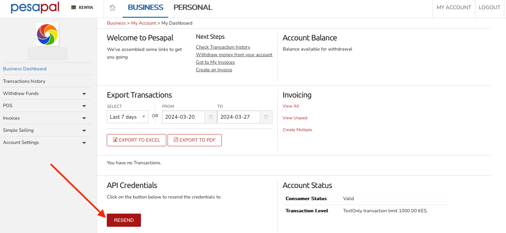
Task: Open Transactions history in the sidebar
Action: [x=24, y=81]
